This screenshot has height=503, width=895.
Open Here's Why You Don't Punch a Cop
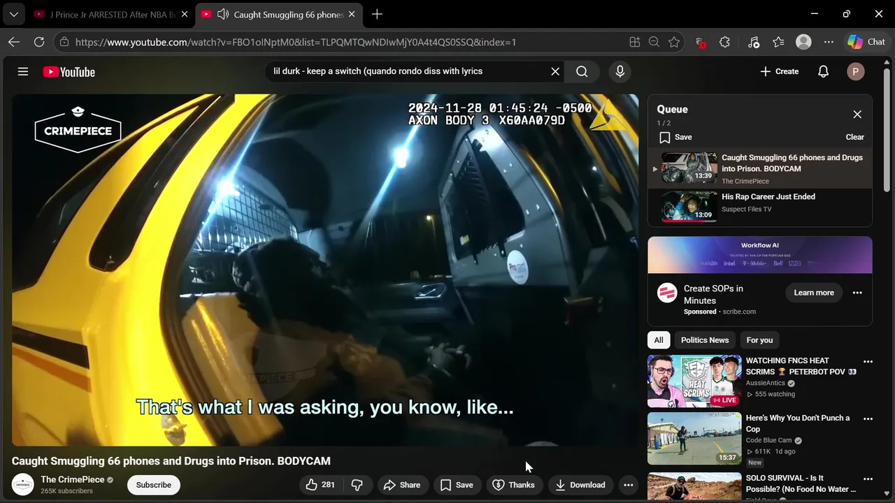(798, 423)
